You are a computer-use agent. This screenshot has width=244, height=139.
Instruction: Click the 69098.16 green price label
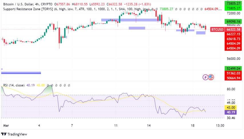[x=233, y=21]
